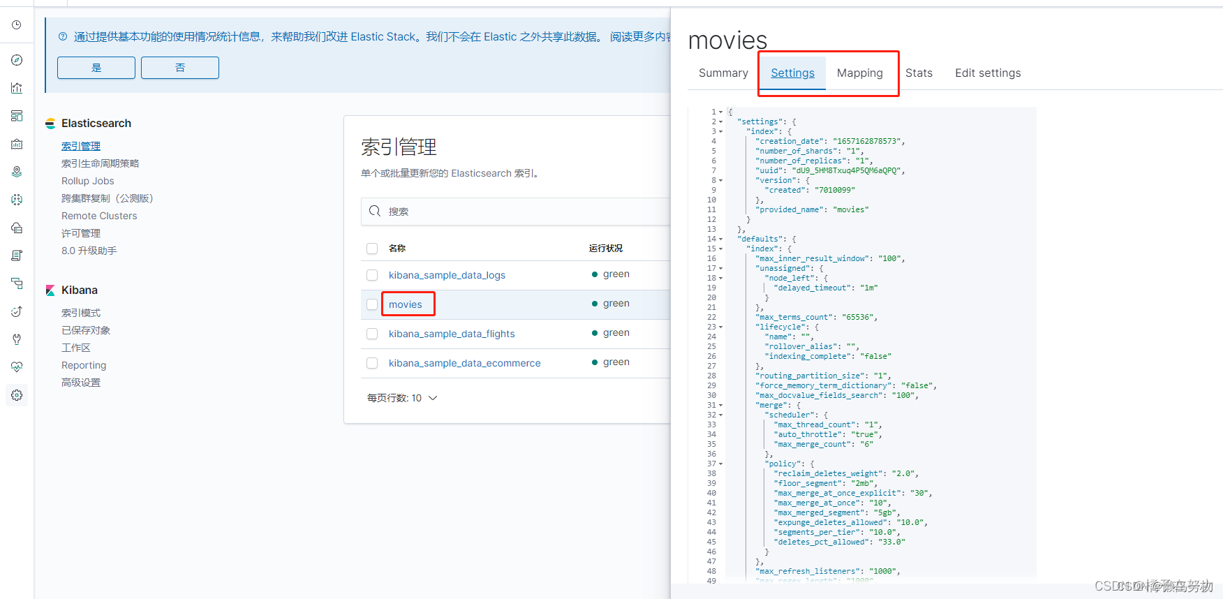Collapse JSON fold arrow at line 1
This screenshot has width=1223, height=599.
point(721,112)
